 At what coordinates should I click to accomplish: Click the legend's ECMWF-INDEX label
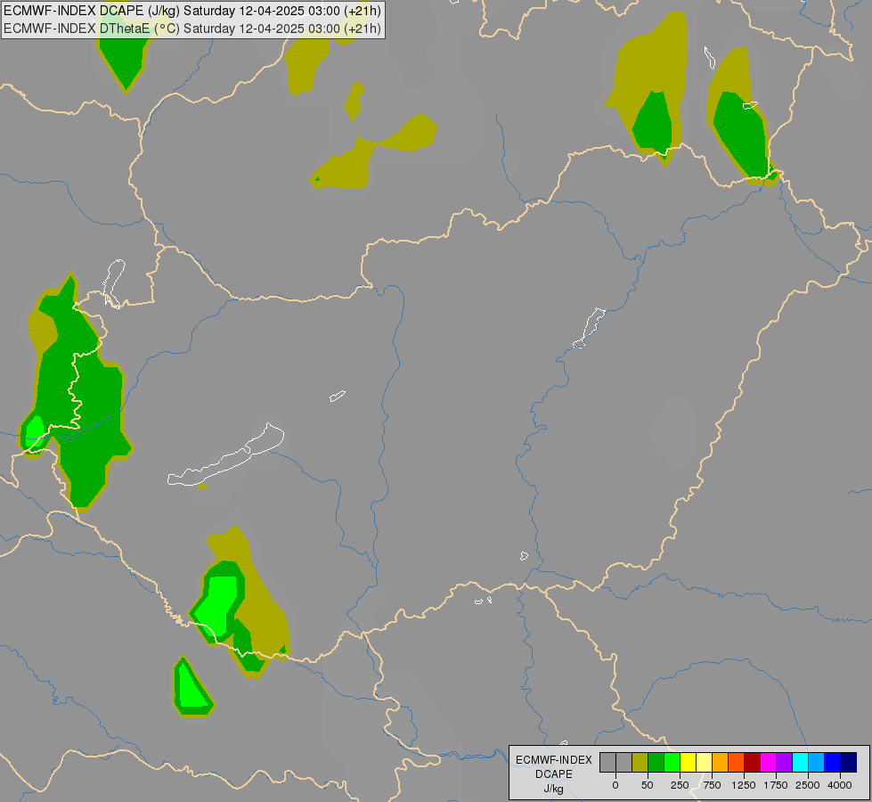[x=554, y=760]
